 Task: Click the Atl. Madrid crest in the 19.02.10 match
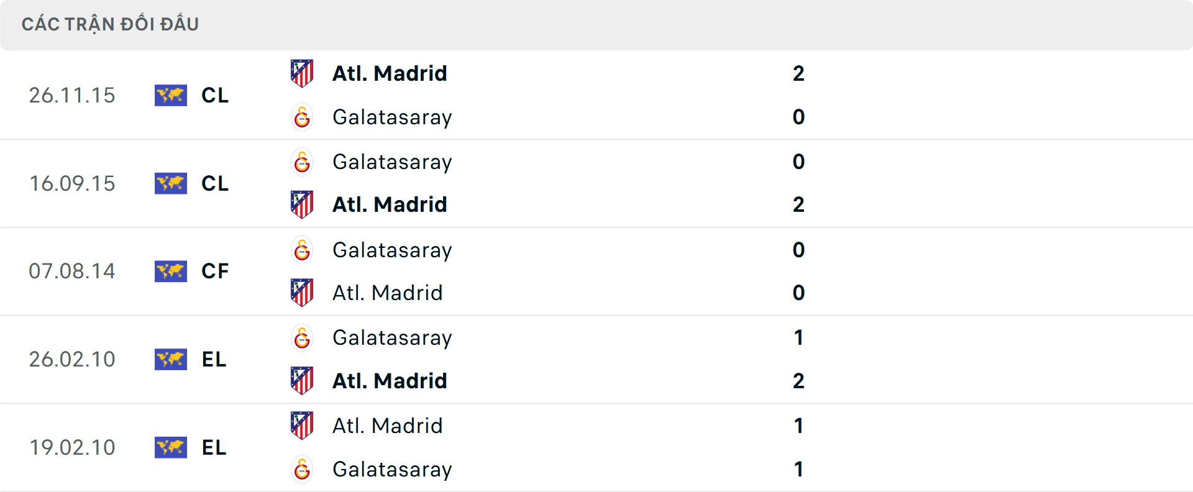pos(302,426)
